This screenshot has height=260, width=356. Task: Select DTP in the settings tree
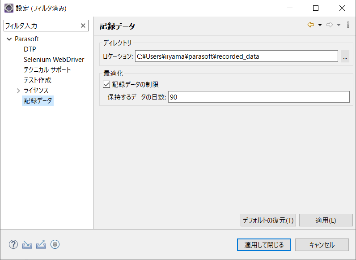[30, 49]
